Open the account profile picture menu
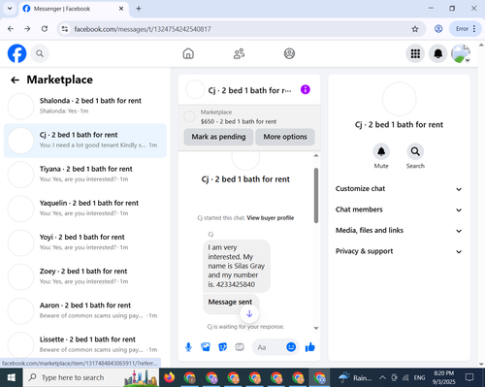This screenshot has height=387, width=485. pyautogui.click(x=461, y=53)
